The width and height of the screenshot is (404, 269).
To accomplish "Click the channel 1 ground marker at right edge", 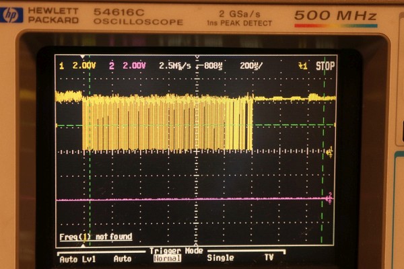I will click(329, 152).
